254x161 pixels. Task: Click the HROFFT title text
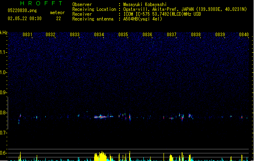(x=41, y=3)
